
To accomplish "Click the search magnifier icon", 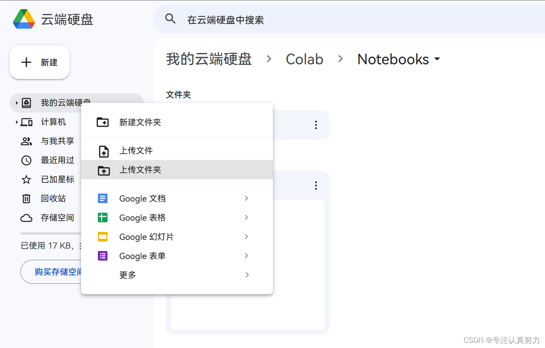I will [171, 18].
